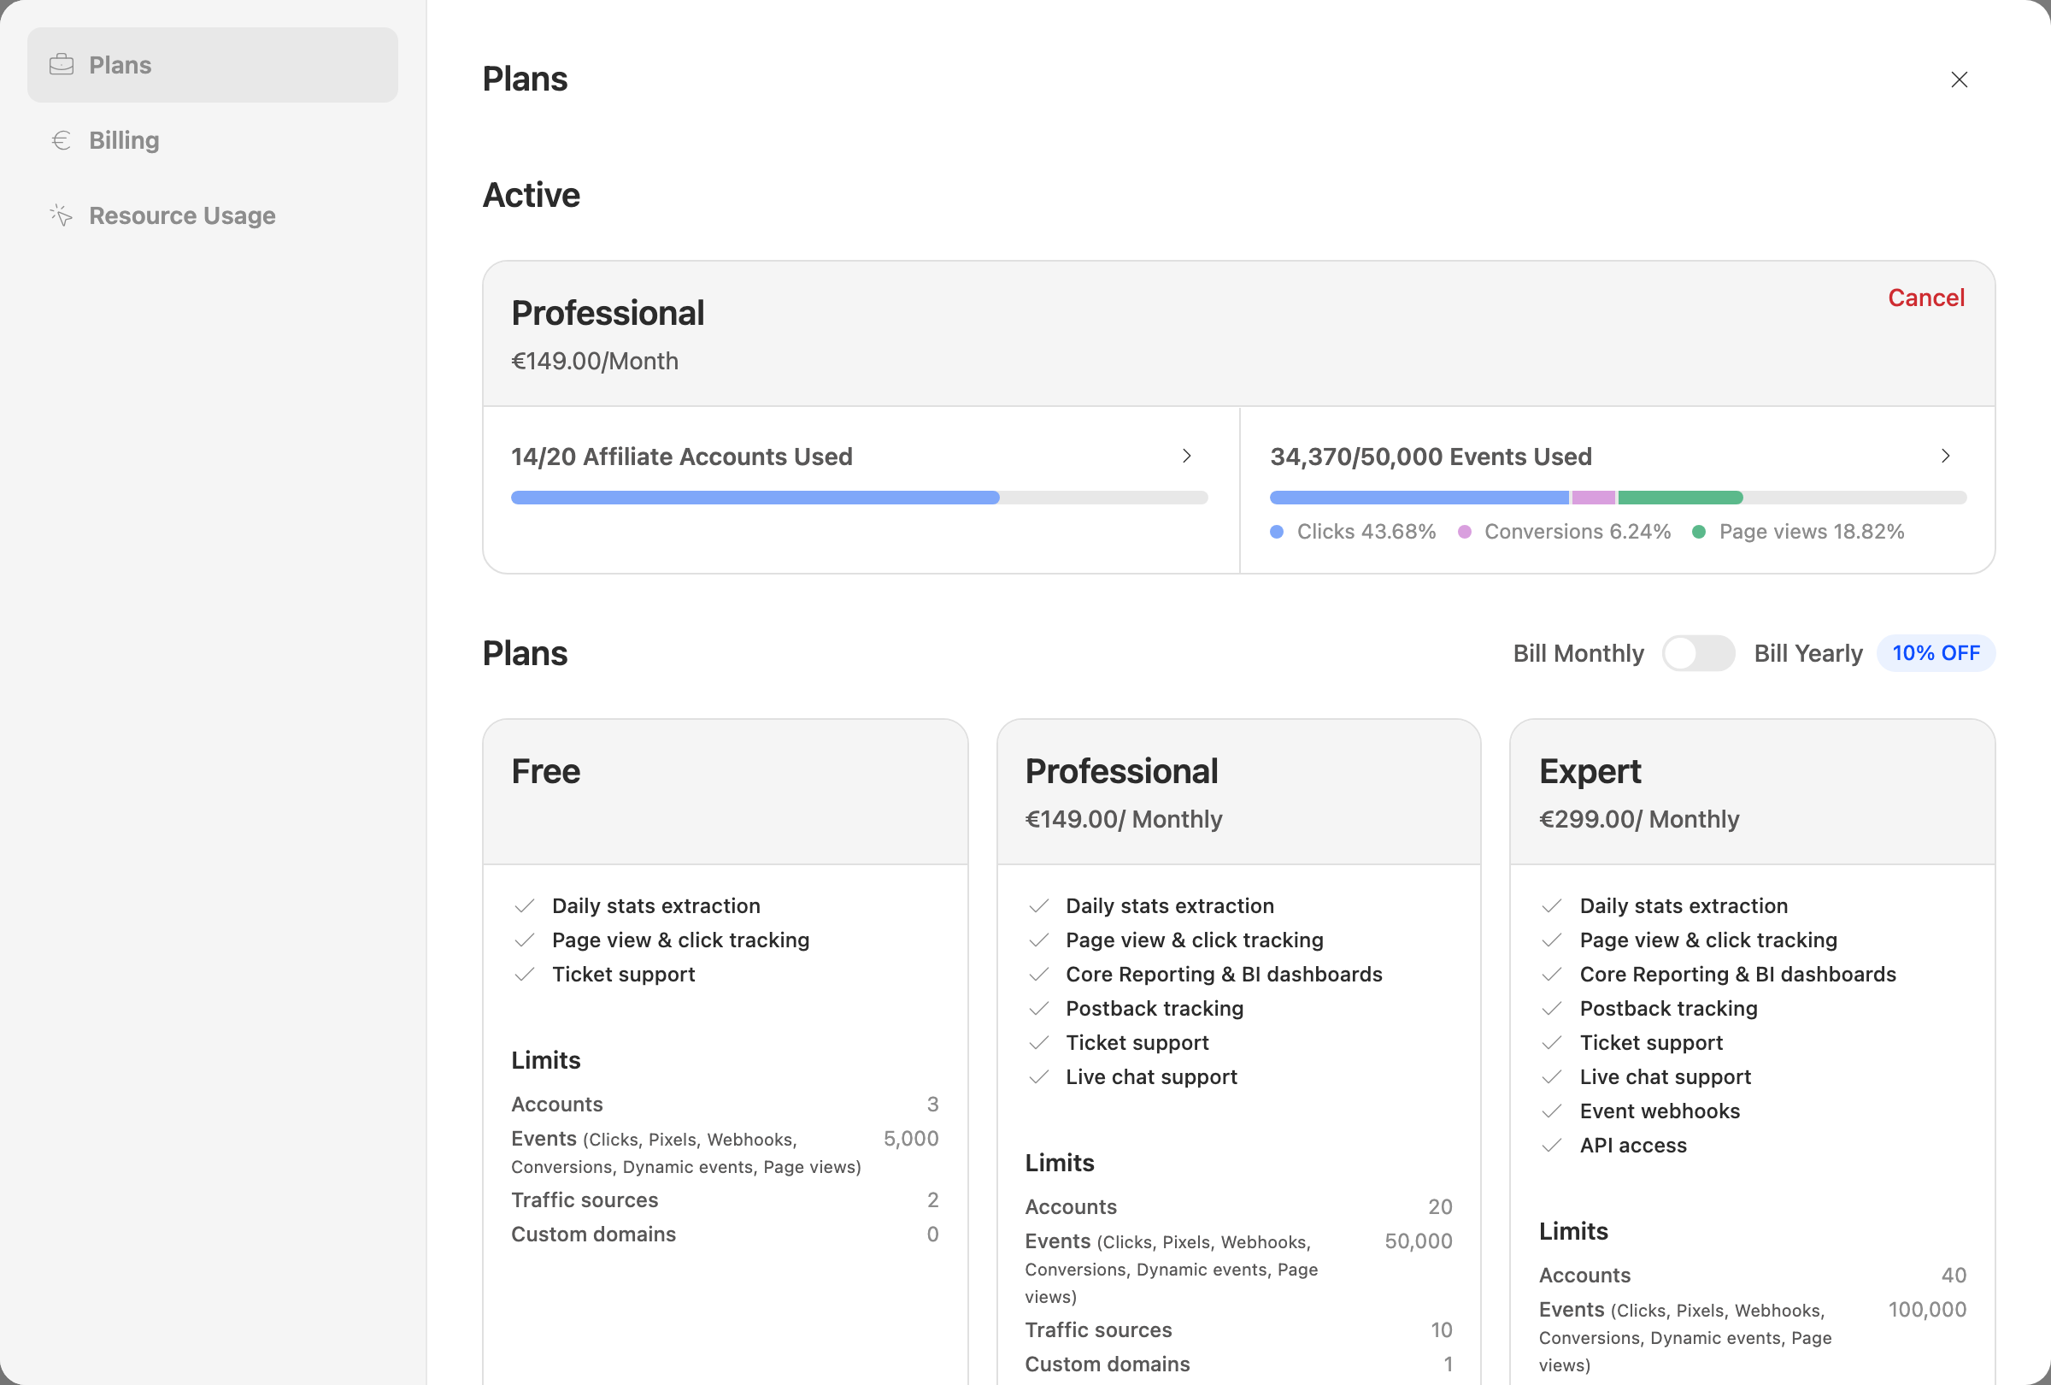Click checkmark beside Free plan Ticket support
This screenshot has width=2051, height=1385.
[x=524, y=975]
